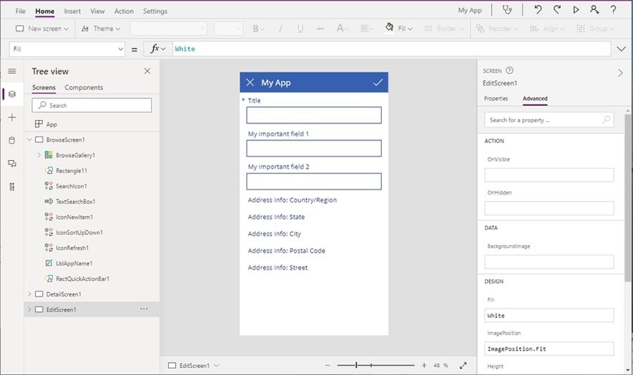Expand the DetailScreen1 tree node
Screen dimensions: 633x375
[x=30, y=294]
